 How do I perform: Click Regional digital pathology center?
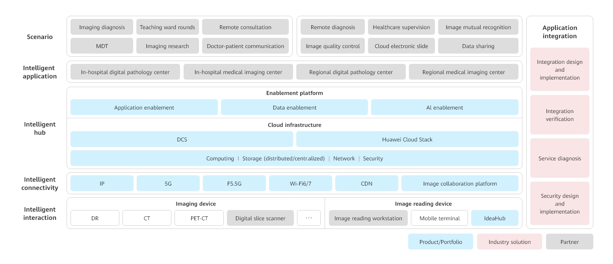[351, 72]
